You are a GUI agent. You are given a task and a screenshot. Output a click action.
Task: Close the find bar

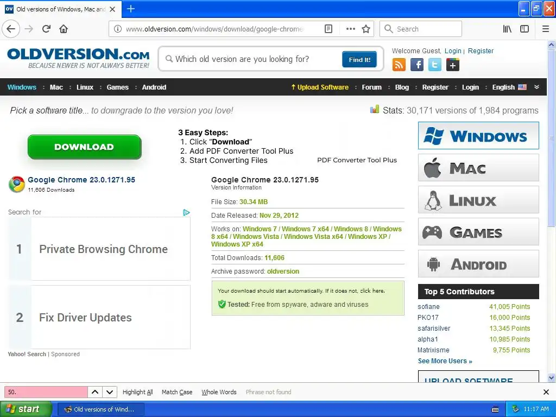click(546, 392)
